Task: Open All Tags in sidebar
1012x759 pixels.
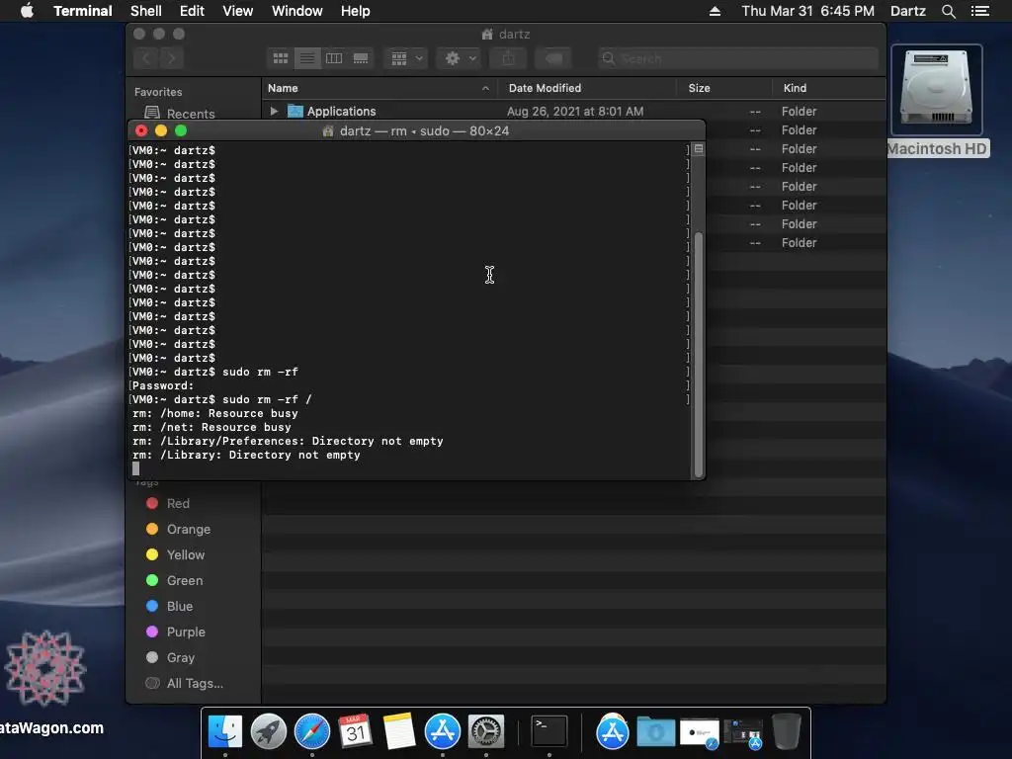Action: click(185, 684)
